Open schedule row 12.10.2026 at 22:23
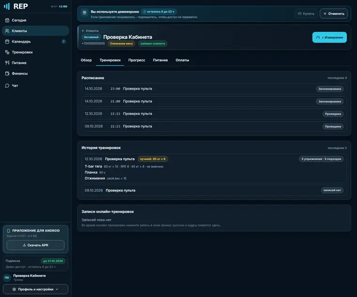This screenshot has height=297, width=357. point(214,114)
